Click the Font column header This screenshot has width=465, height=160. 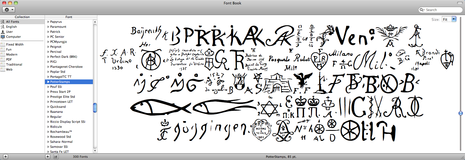[69, 17]
